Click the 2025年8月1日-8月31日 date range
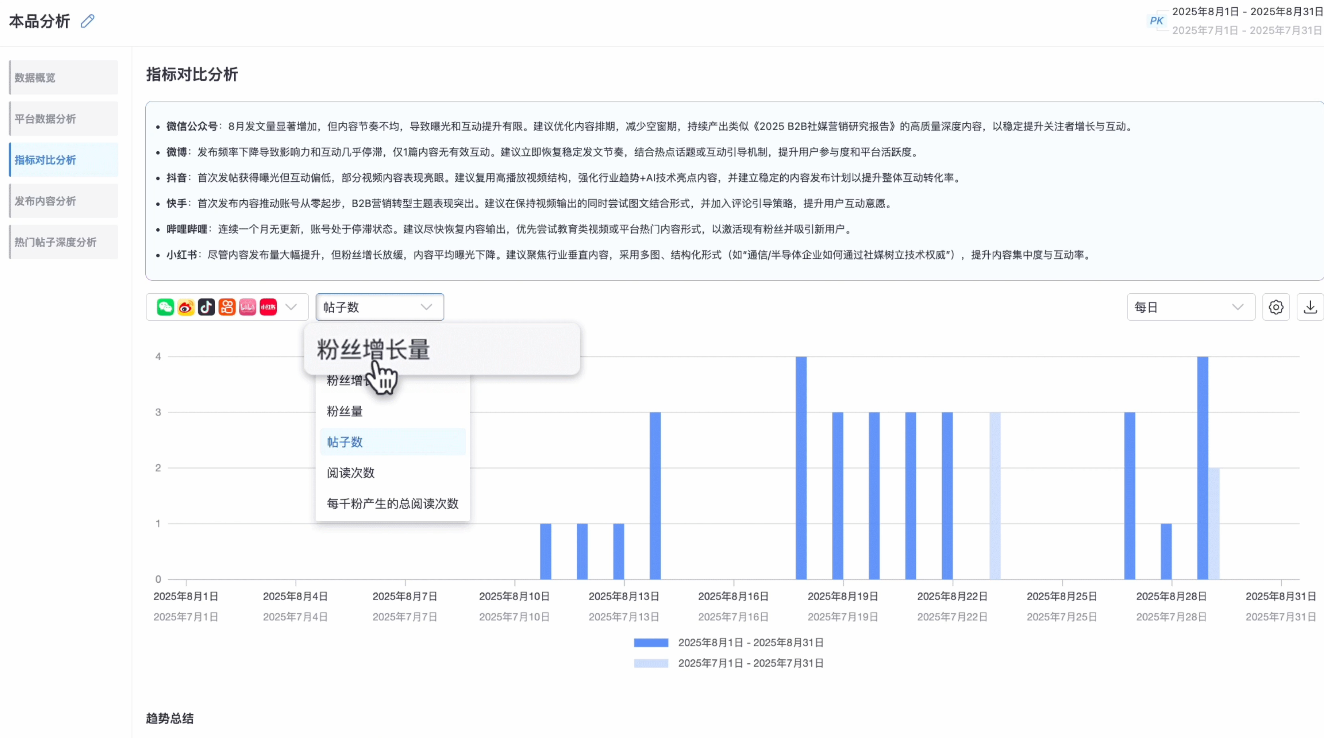1324x738 pixels. click(x=1247, y=11)
